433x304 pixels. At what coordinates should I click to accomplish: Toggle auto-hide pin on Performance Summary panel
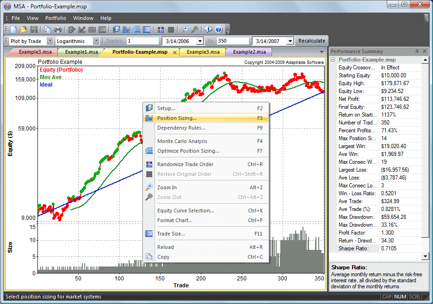tap(417, 51)
